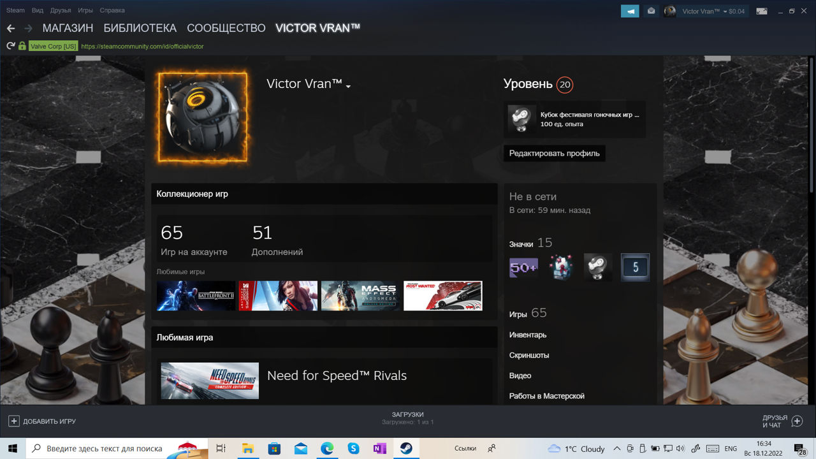Go back with the left arrow

pyautogui.click(x=11, y=28)
